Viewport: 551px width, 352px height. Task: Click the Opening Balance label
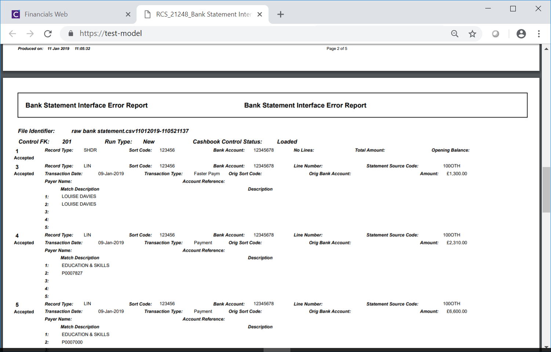tap(450, 150)
